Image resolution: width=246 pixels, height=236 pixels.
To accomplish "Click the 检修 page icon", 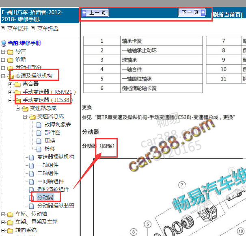I will point(39,149).
